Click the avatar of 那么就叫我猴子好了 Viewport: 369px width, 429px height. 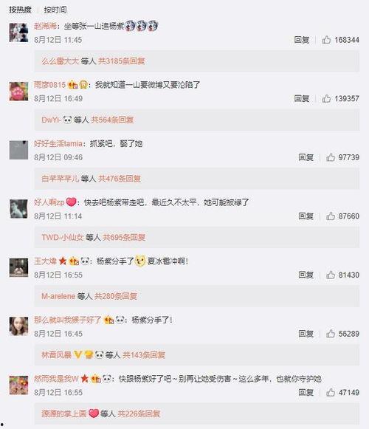tap(18, 326)
